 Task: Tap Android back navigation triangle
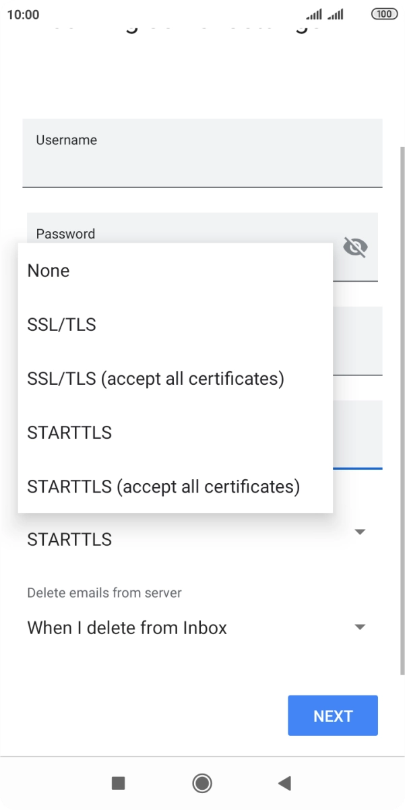(x=284, y=783)
